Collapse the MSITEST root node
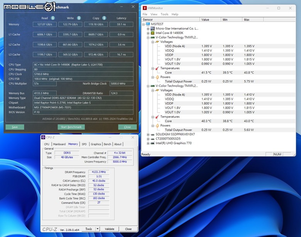The height and width of the screenshot is (237, 301). tap(144, 24)
